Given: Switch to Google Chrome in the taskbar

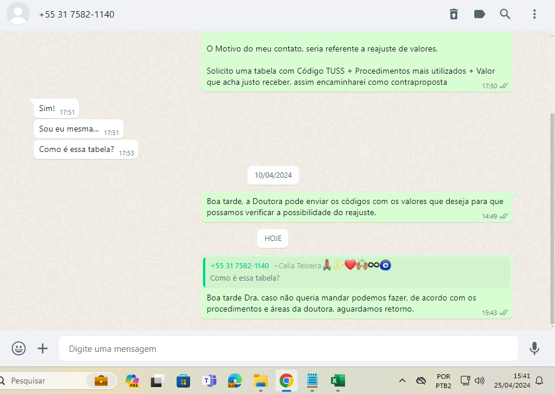Looking at the screenshot, I should pos(287,381).
